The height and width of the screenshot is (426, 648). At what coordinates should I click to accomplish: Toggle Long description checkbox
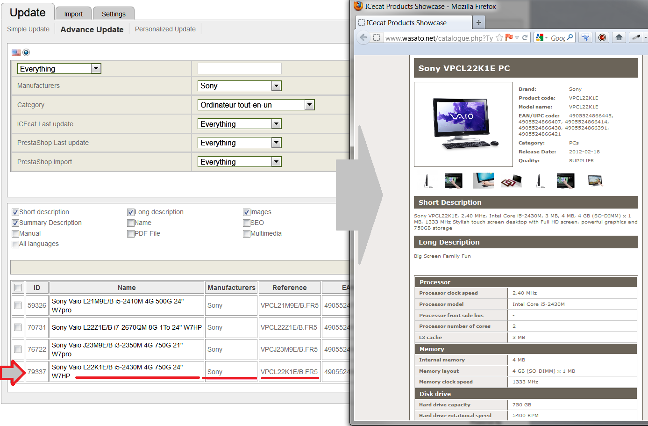(131, 212)
